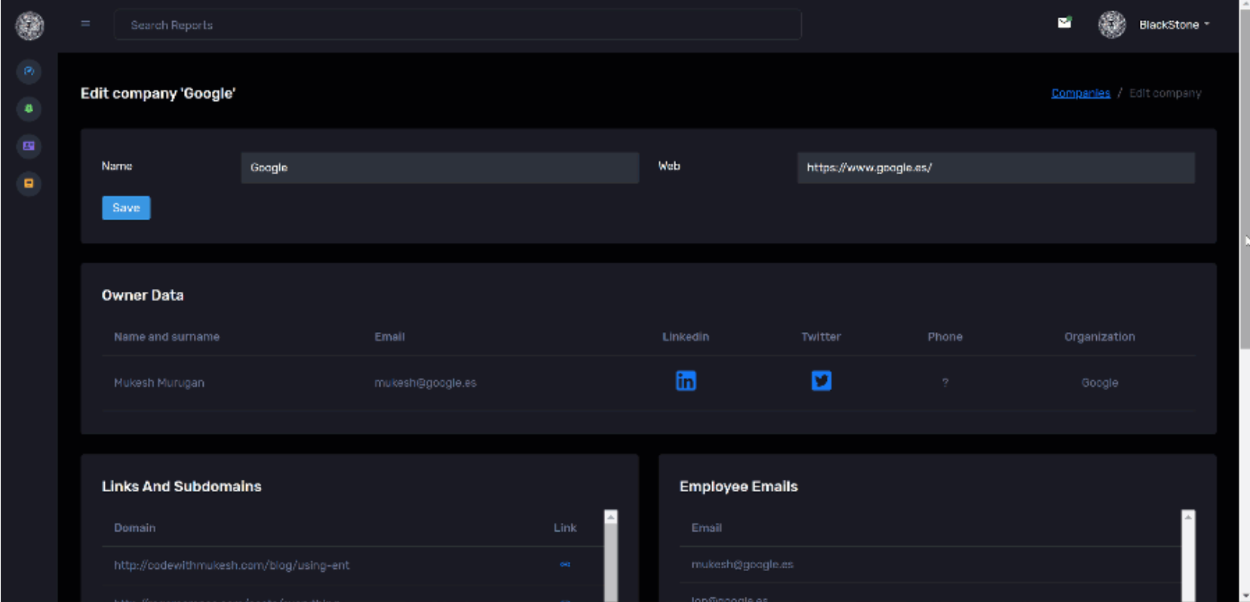Open the green bug sidebar icon
1250x602 pixels.
click(x=29, y=109)
